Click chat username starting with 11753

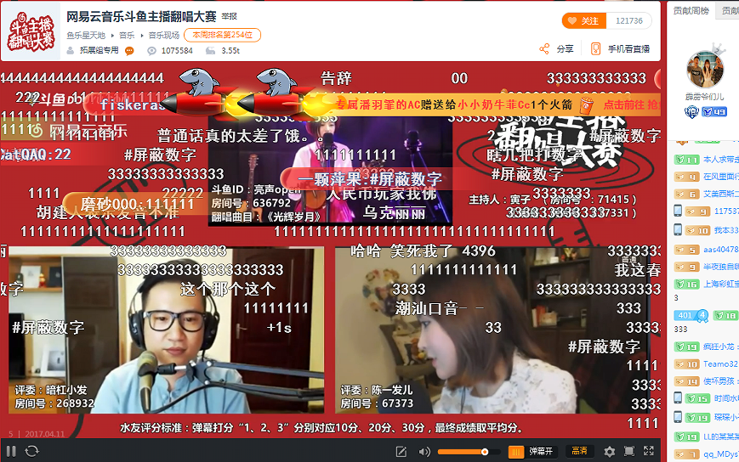[x=726, y=211]
